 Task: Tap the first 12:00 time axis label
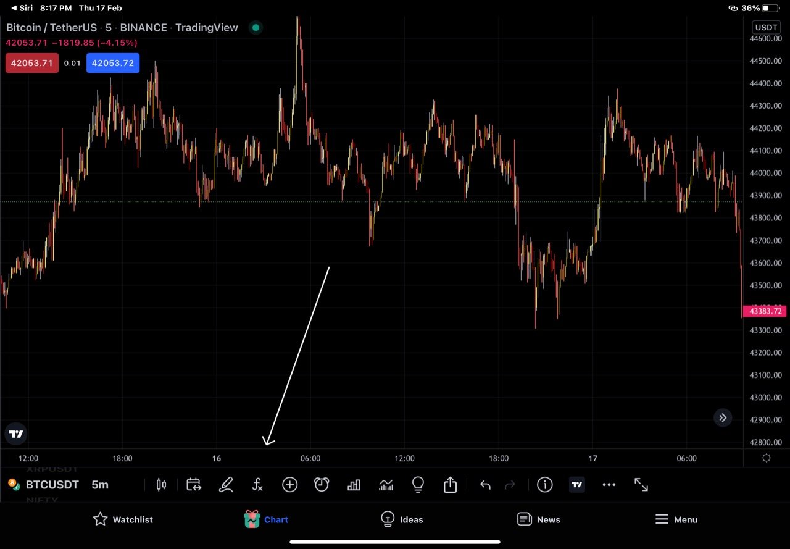point(28,458)
